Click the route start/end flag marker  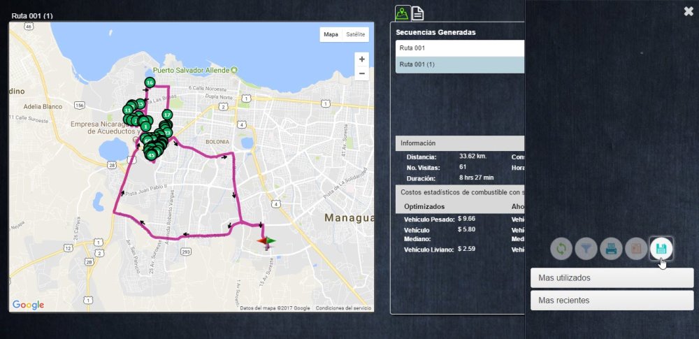tap(266, 243)
